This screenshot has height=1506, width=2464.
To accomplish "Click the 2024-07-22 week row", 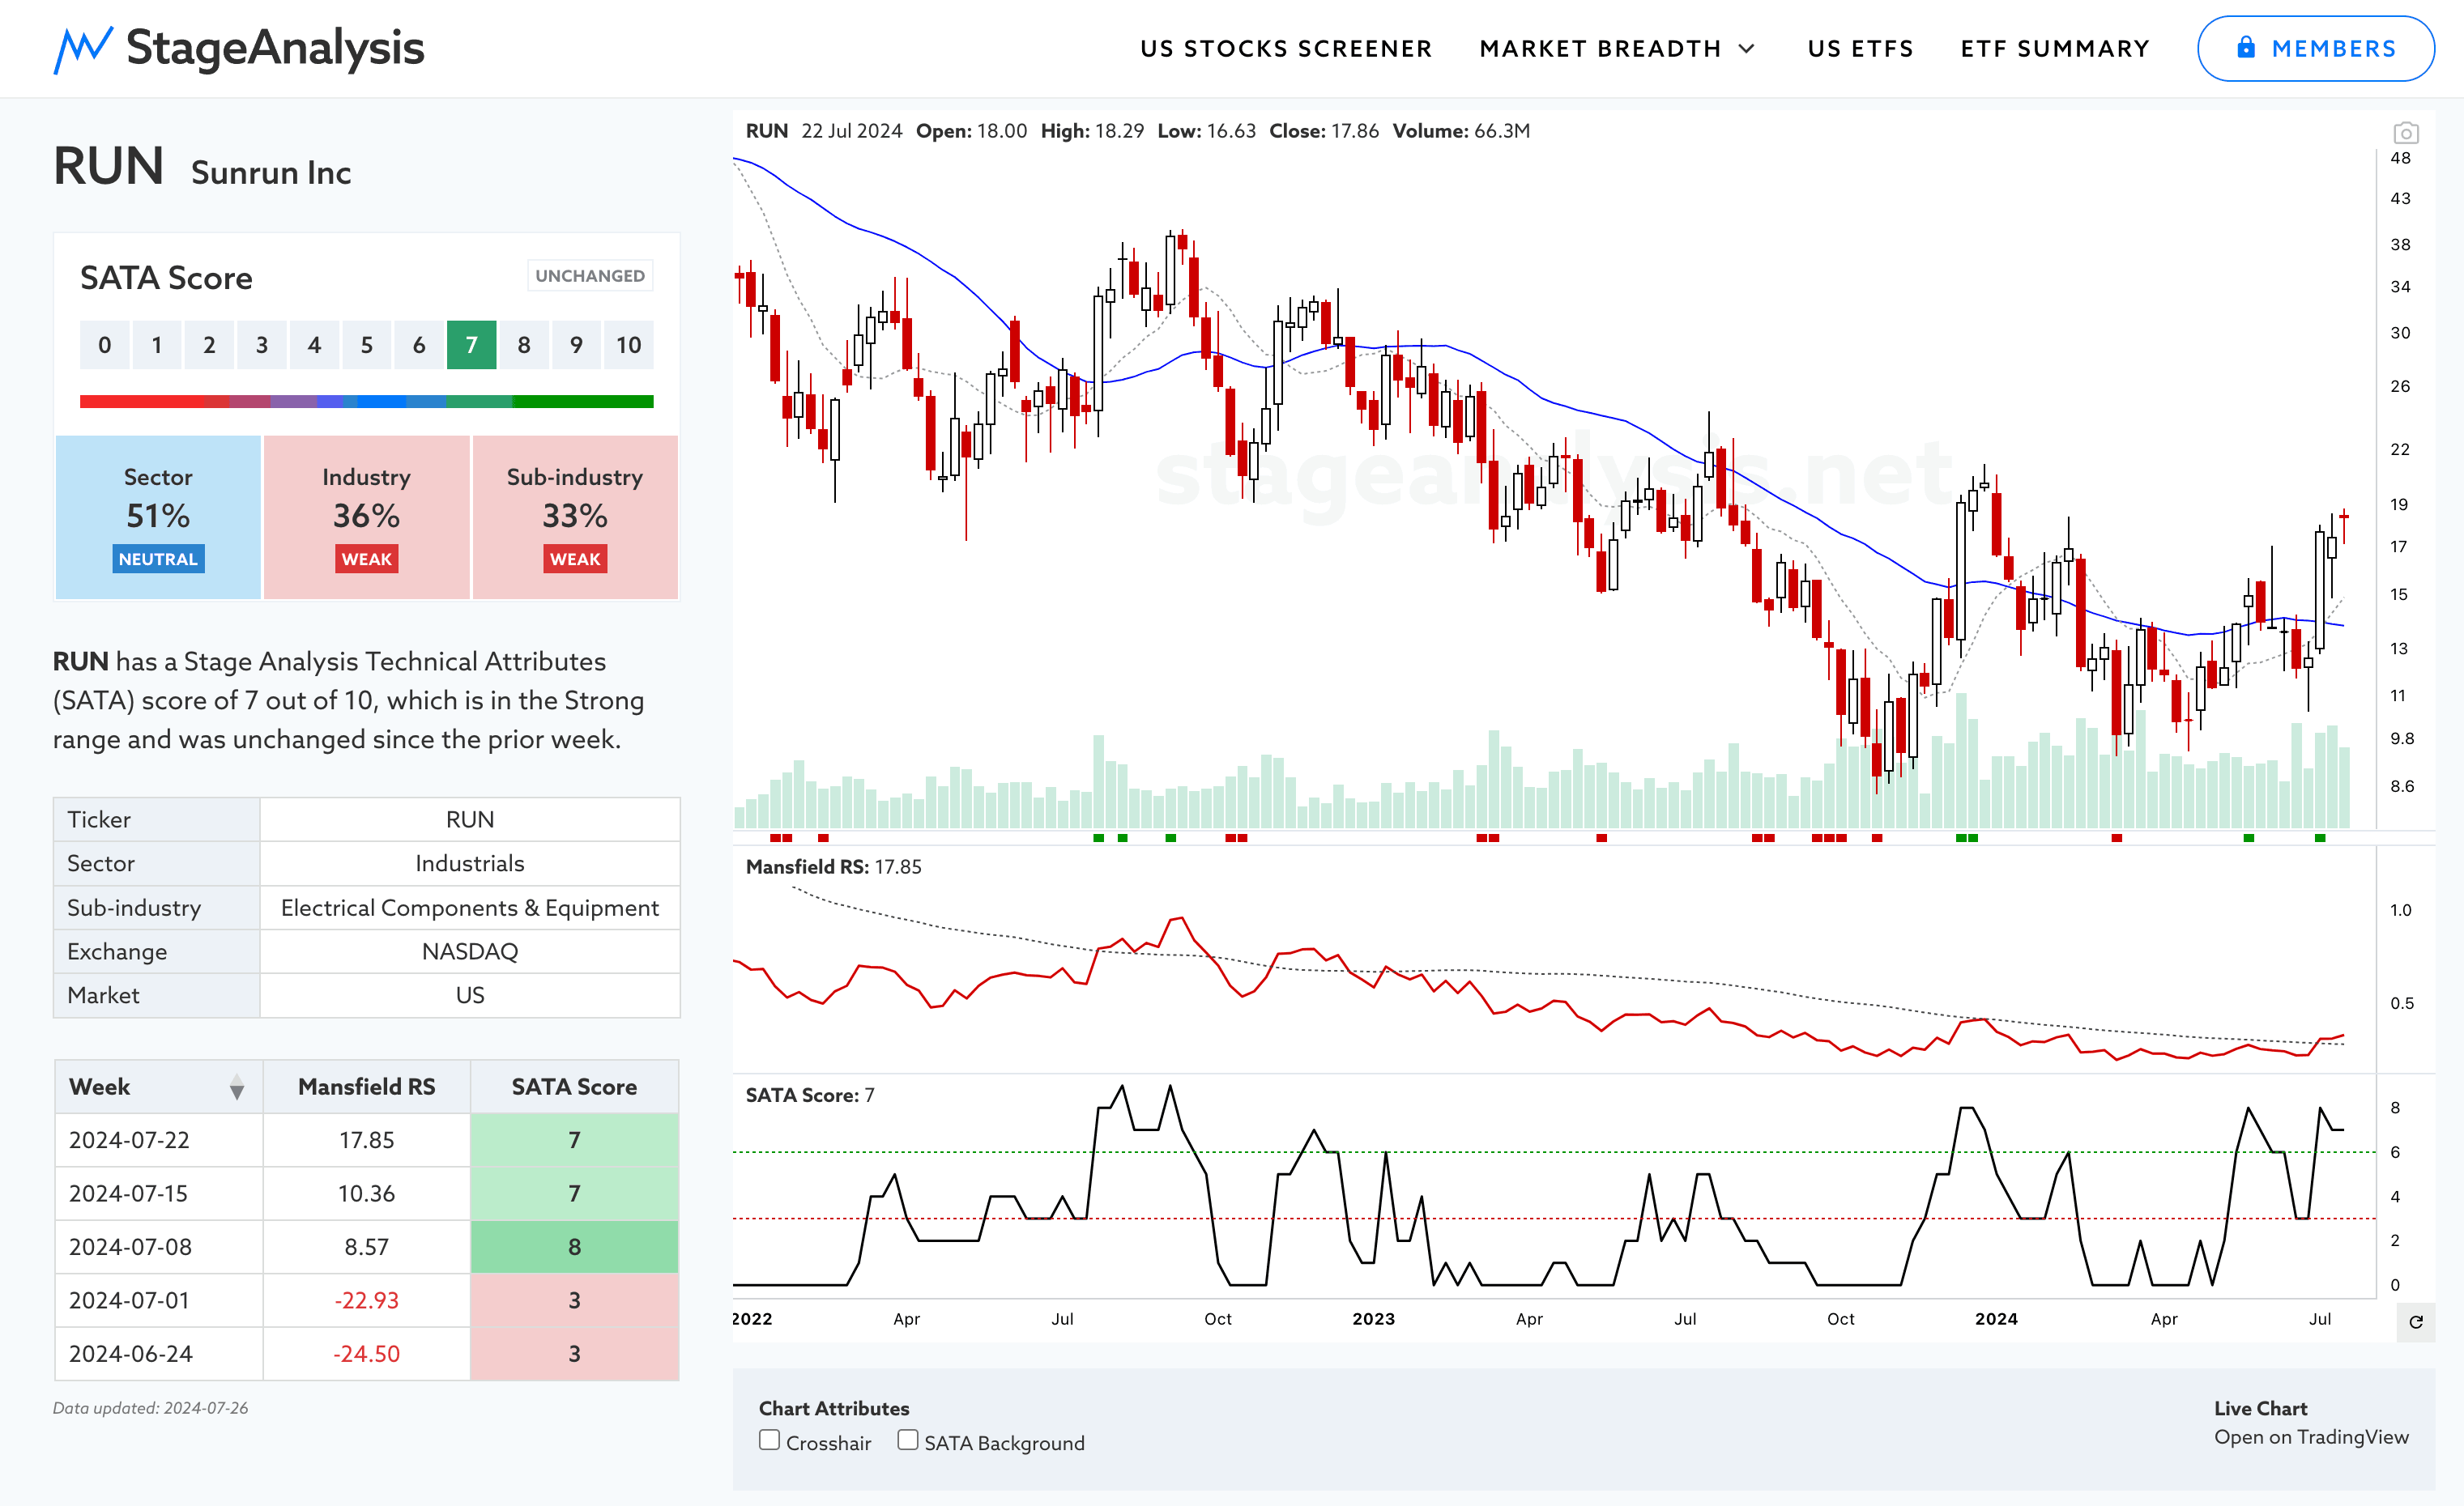I will point(366,1140).
